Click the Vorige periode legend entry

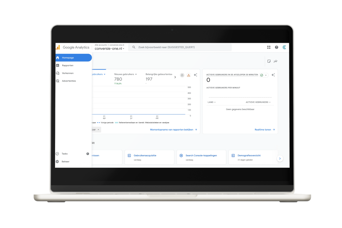(105, 123)
